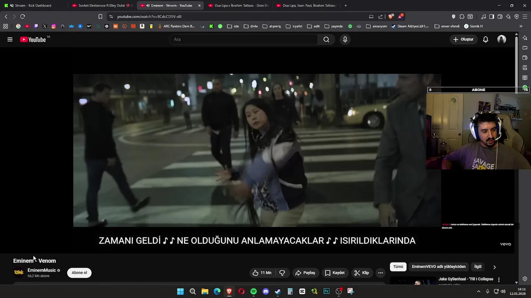The height and width of the screenshot is (298, 531).
Task: Open EminemMusic channel link
Action: click(x=41, y=270)
